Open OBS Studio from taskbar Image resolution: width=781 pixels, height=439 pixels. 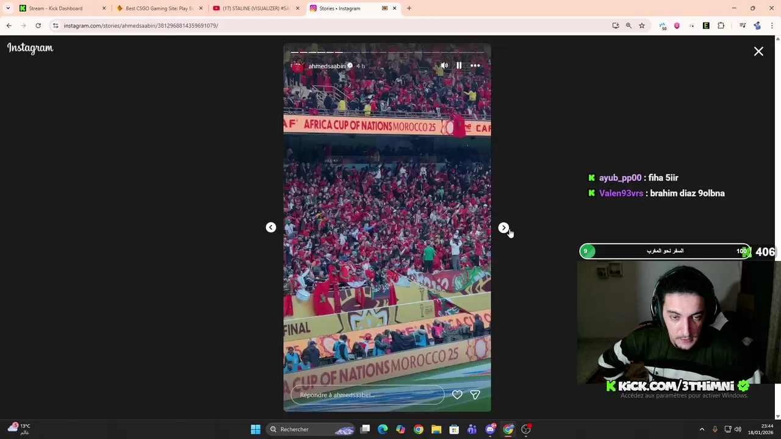coord(526,429)
